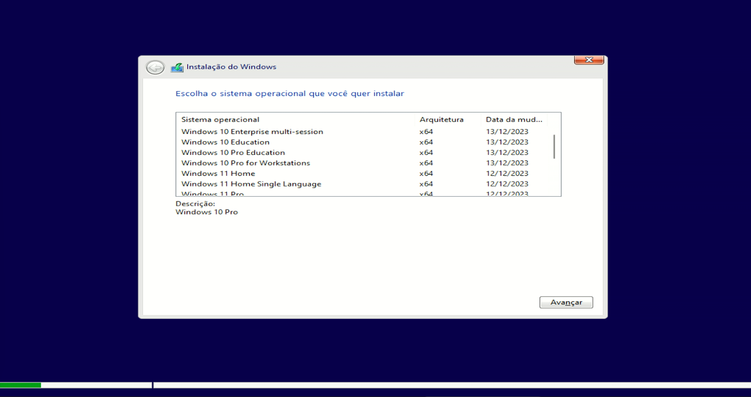
Task: Select the Windows 11 Pro entry
Action: click(212, 193)
